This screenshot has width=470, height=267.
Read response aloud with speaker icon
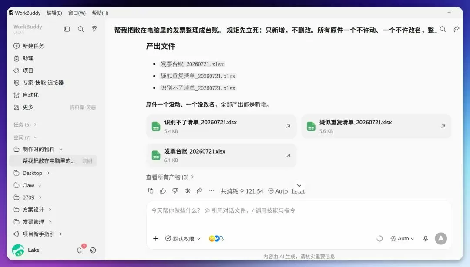pyautogui.click(x=187, y=190)
